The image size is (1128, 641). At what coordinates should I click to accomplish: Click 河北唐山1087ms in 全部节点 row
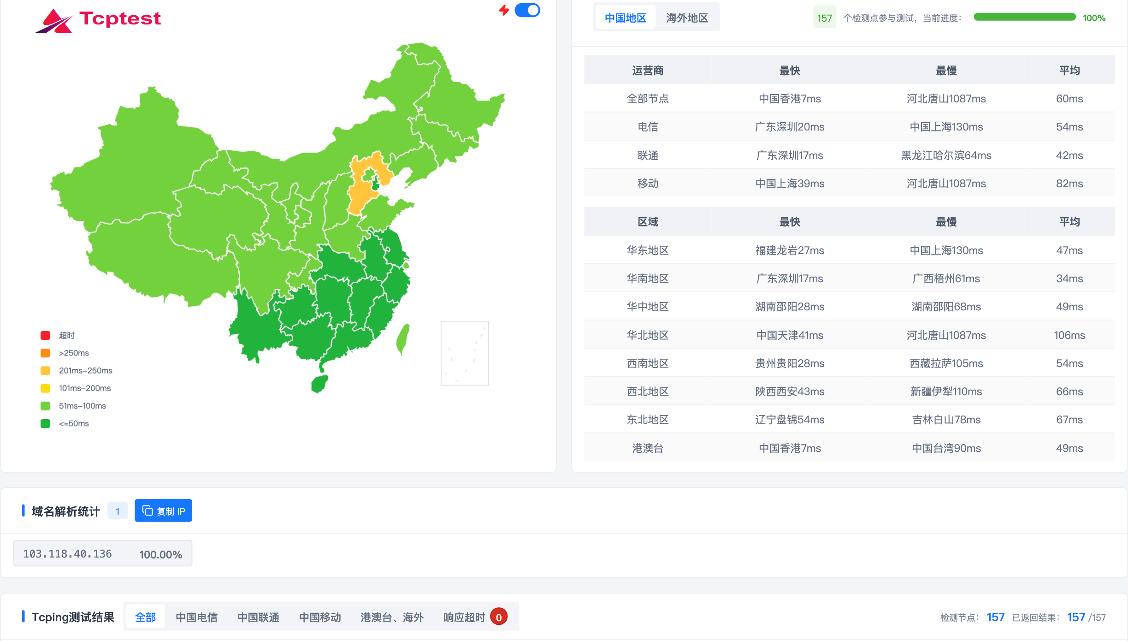946,99
